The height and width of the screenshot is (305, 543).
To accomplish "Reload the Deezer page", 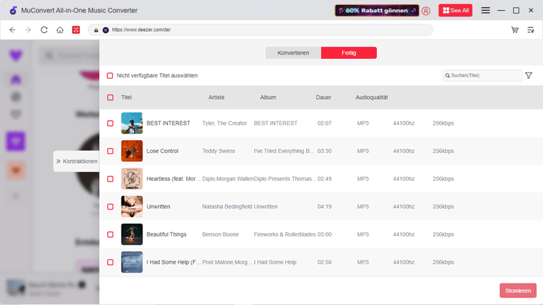I will (44, 30).
